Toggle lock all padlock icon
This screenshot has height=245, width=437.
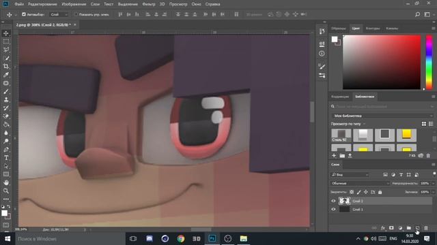(x=380, y=192)
